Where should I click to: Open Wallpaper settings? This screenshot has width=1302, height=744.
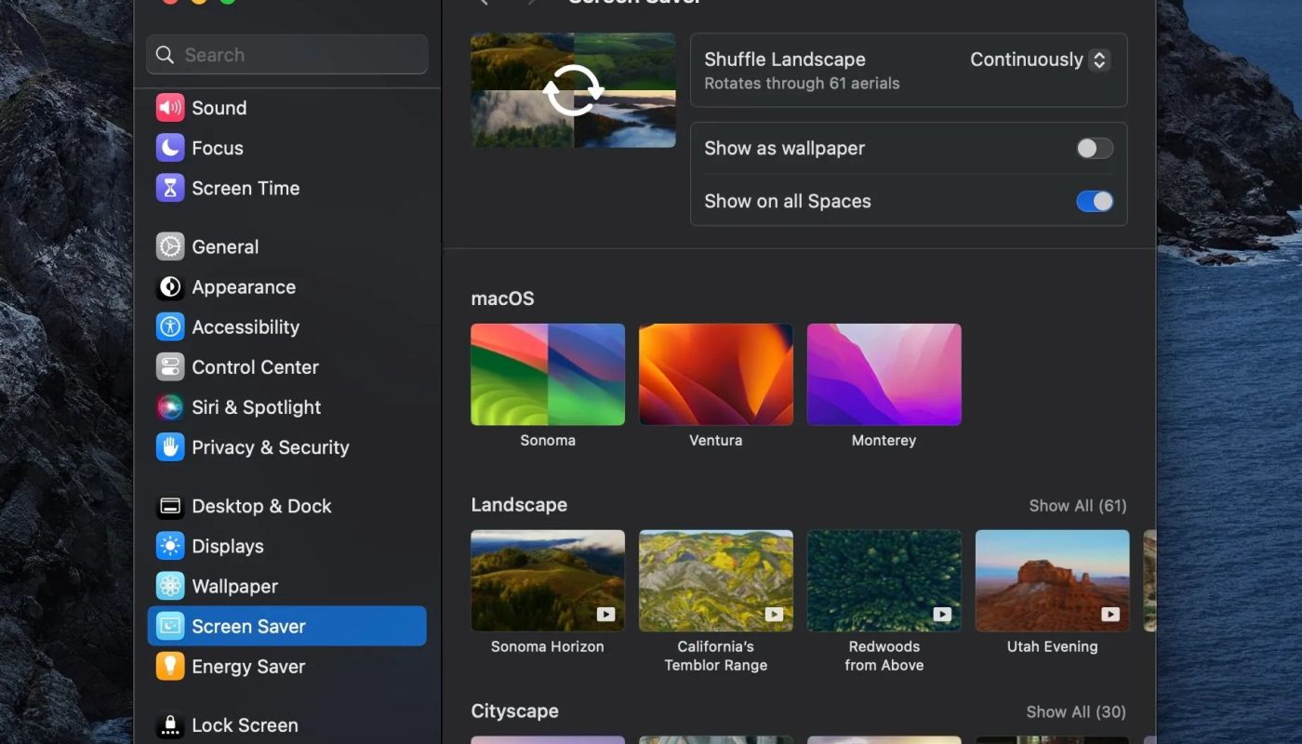(286, 586)
